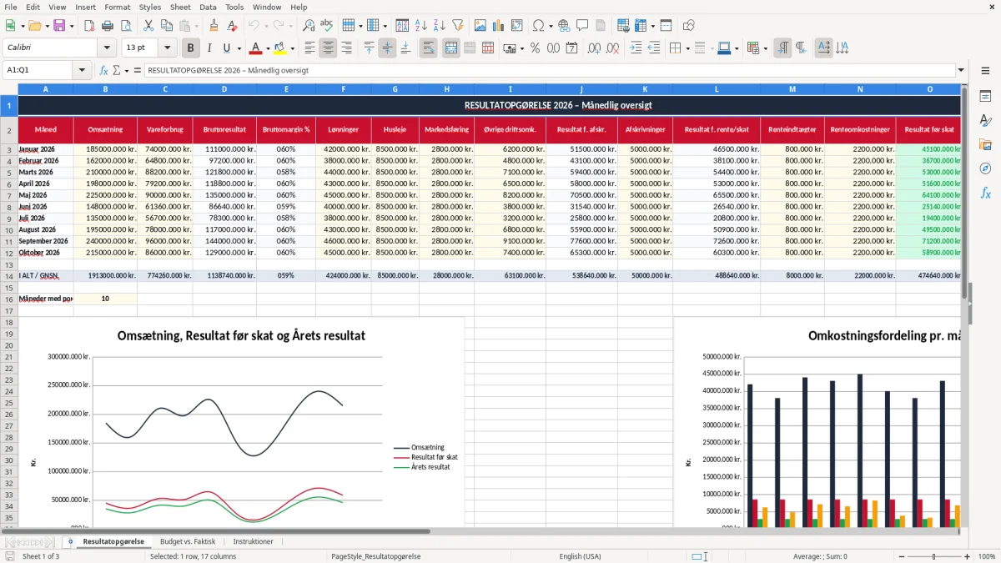Open the Calibri font name dropdown

click(x=106, y=48)
